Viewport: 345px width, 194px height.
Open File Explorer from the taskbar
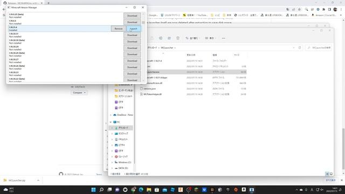pyautogui.click(x=149, y=190)
